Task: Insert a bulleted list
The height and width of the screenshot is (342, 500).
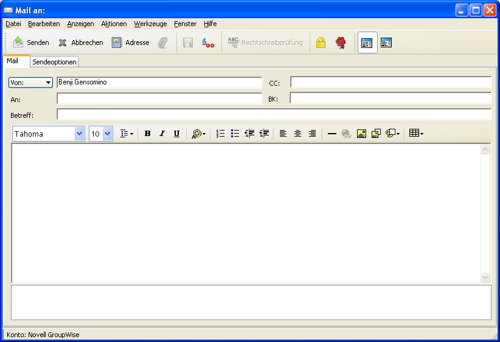Action: point(235,134)
